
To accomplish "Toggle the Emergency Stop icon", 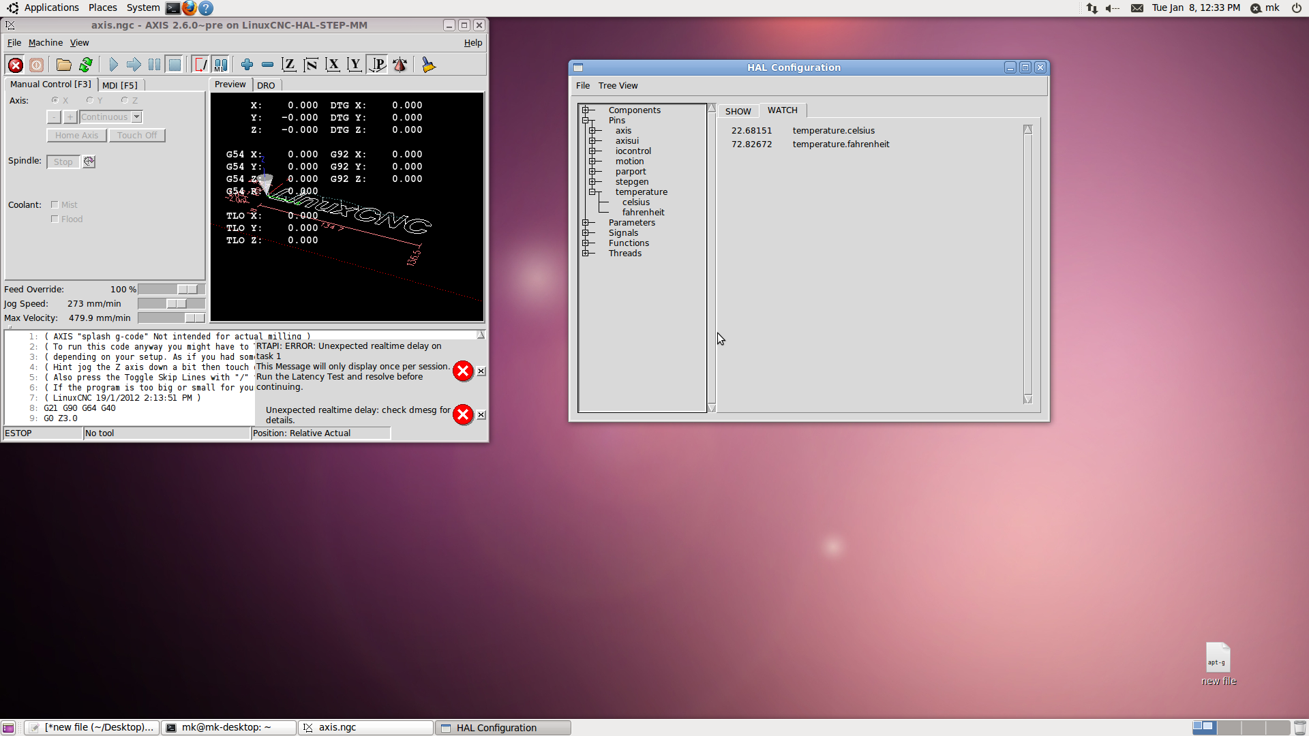I will [15, 65].
